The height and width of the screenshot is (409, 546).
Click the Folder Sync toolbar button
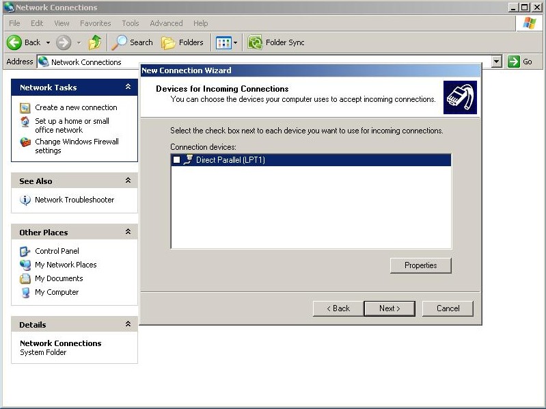click(x=276, y=42)
